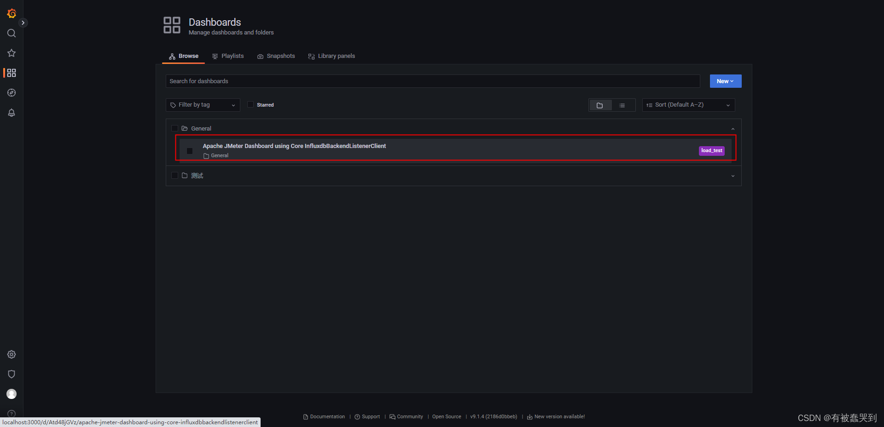The height and width of the screenshot is (427, 884).
Task: Click version v9.1.4 footer link
Action: click(x=494, y=416)
